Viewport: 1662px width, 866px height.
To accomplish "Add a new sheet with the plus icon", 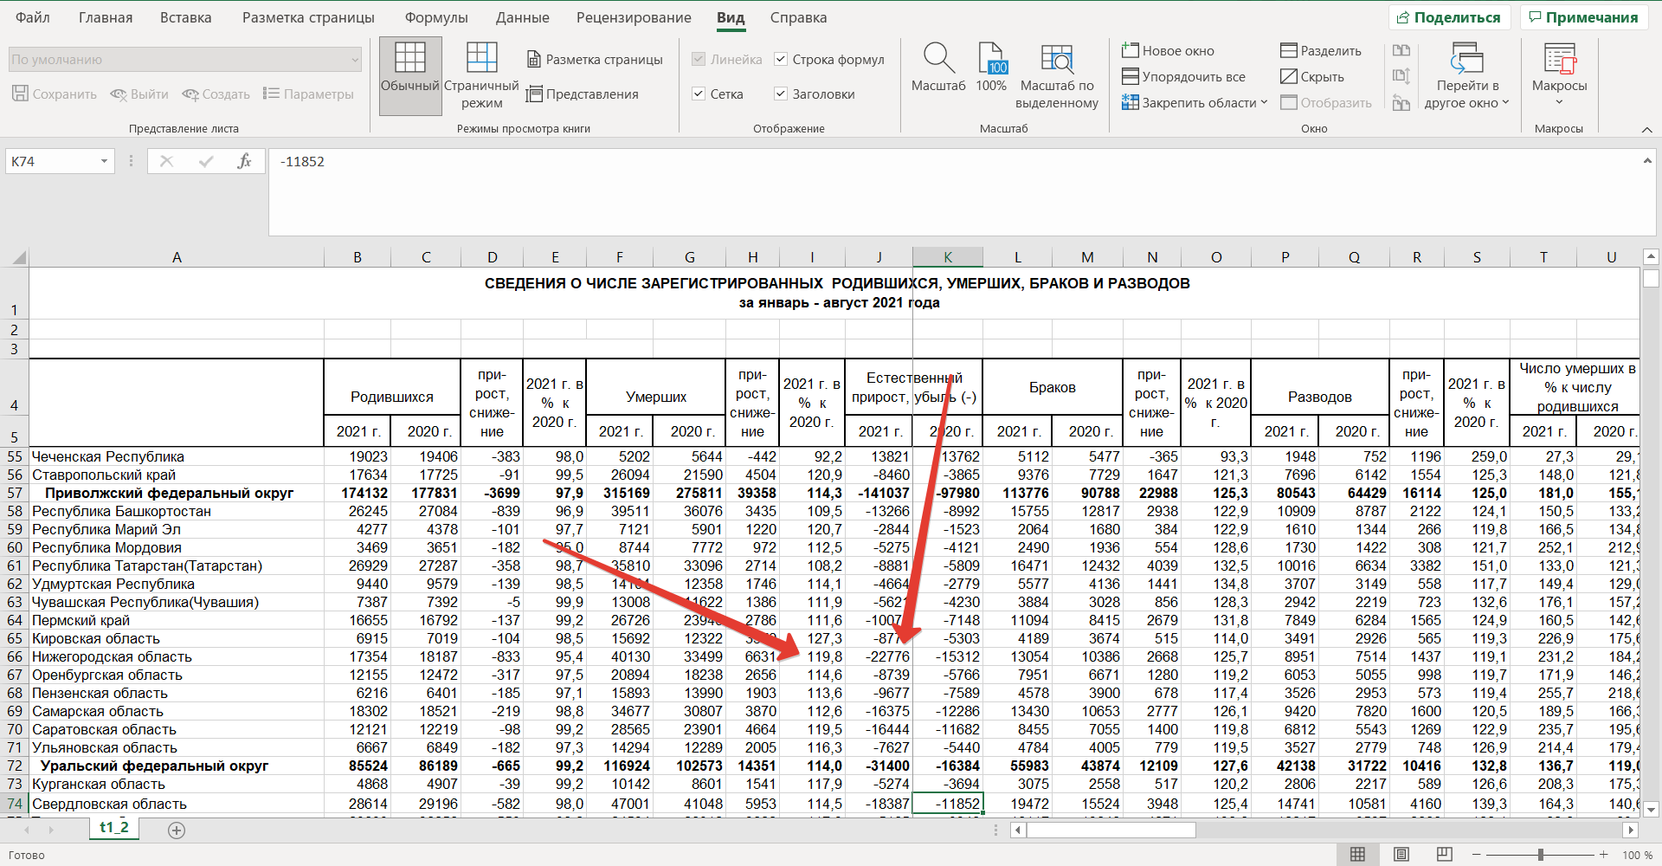I will click(177, 830).
